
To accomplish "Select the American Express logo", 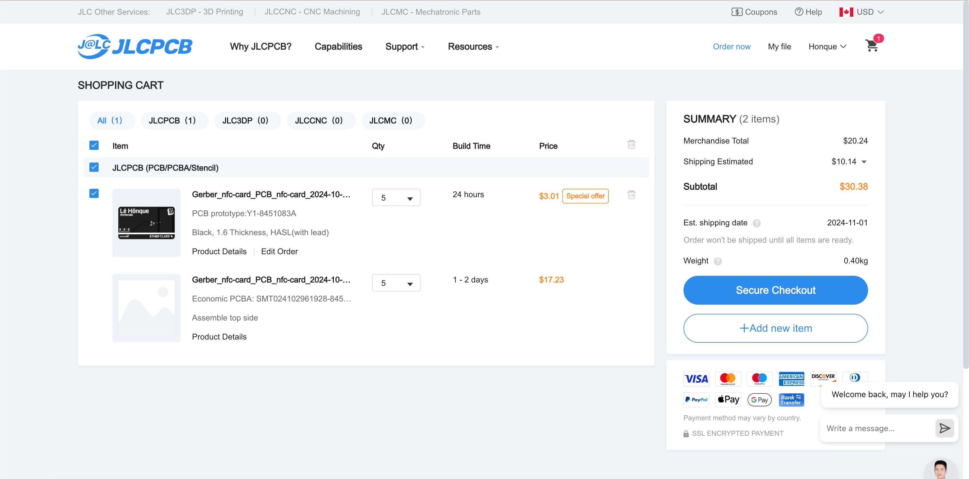I will (x=791, y=379).
